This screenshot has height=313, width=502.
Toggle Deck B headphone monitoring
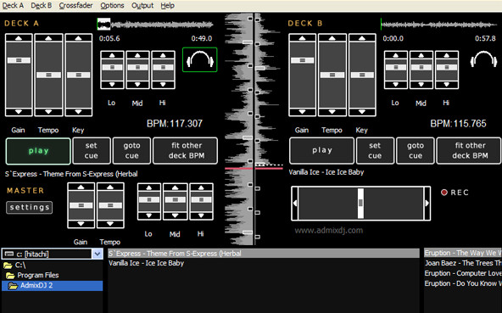click(x=483, y=59)
